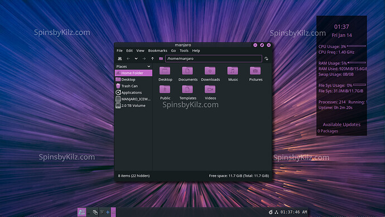Open a new tab with the toolbar icon

coord(120,59)
